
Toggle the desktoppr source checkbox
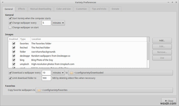(14, 56)
